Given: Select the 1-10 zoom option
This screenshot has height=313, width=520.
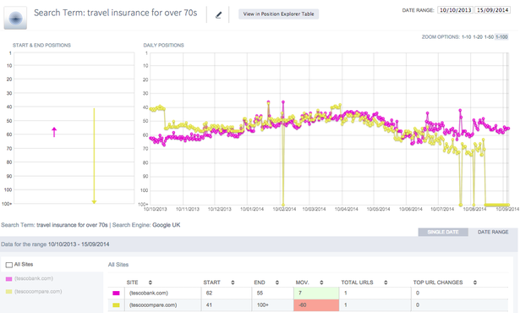Looking at the screenshot, I should tap(466, 37).
